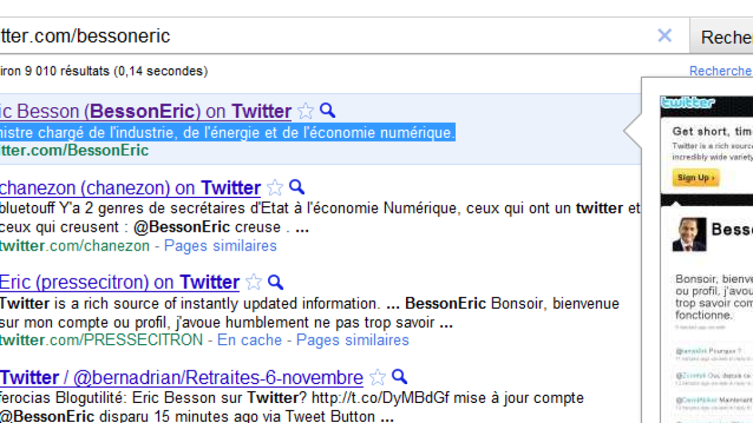The width and height of the screenshot is (753, 423).
Task: Open Eric Besson (BessonEric) on Twitter link
Action: pos(146,112)
